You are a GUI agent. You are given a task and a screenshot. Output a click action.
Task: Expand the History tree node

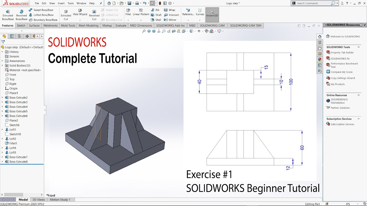pos(2,52)
